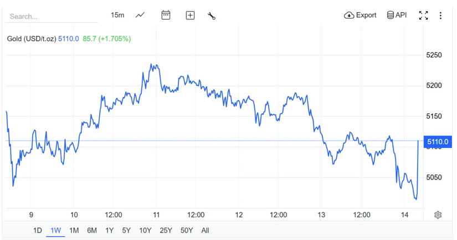Enter fullscreen chart mode
The image size is (457, 240).
point(423,15)
